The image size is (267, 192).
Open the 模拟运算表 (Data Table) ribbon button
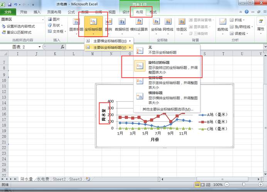(139, 25)
